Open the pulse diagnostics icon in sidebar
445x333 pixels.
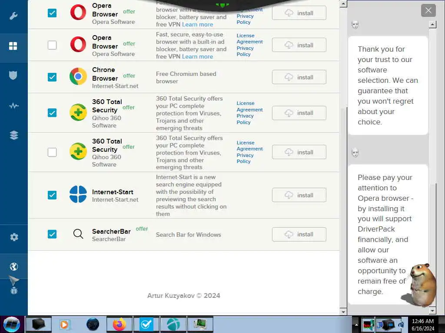click(x=13, y=106)
